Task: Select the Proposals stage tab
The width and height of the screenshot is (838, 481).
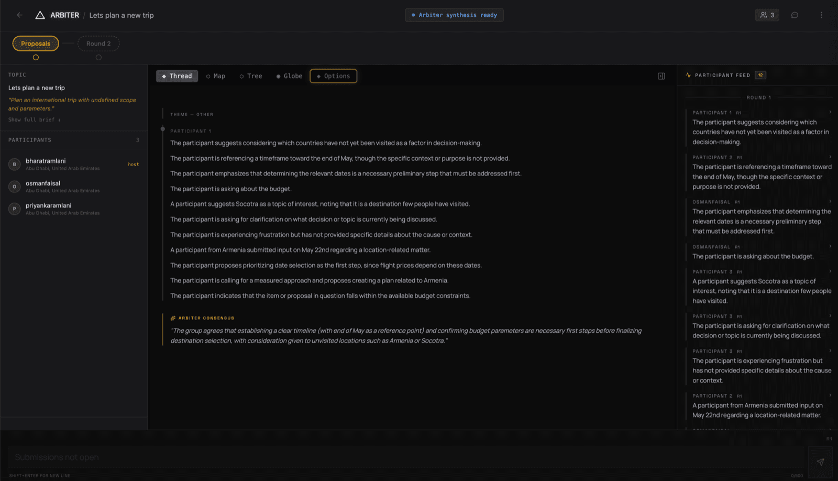Action: (36, 43)
